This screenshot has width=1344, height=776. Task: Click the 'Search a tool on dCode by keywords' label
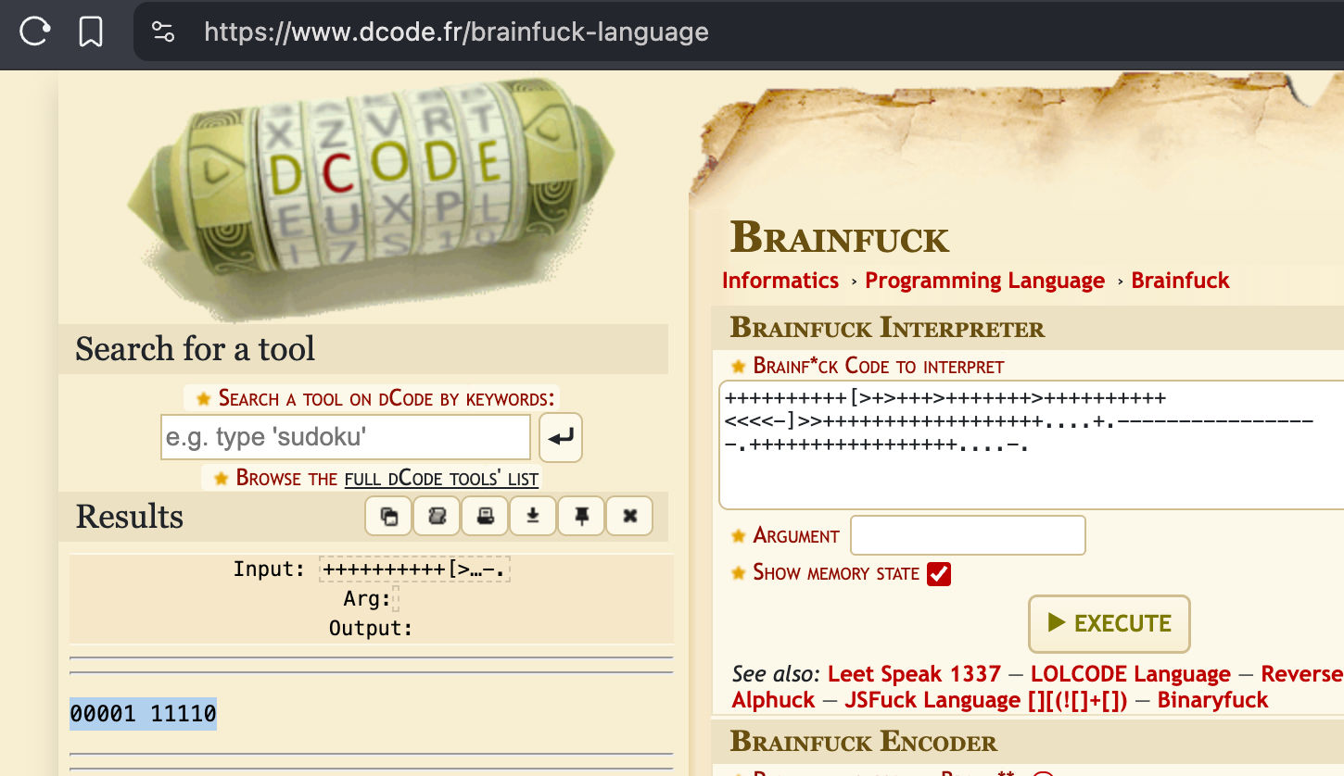pos(387,399)
